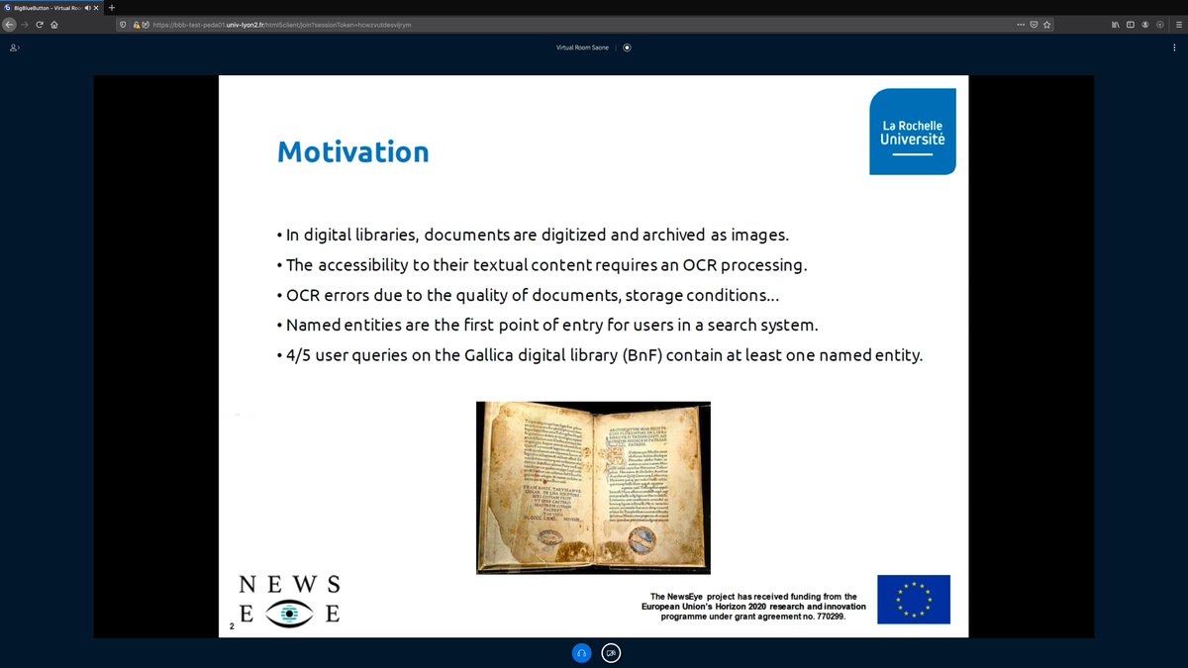The image size is (1188, 668).
Task: Click the extension icon beside the account icon
Action: click(x=1159, y=24)
